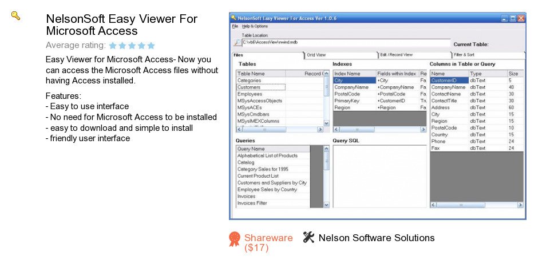Click Tables list scroll up arrow
The width and height of the screenshot is (538, 268).
(x=326, y=74)
